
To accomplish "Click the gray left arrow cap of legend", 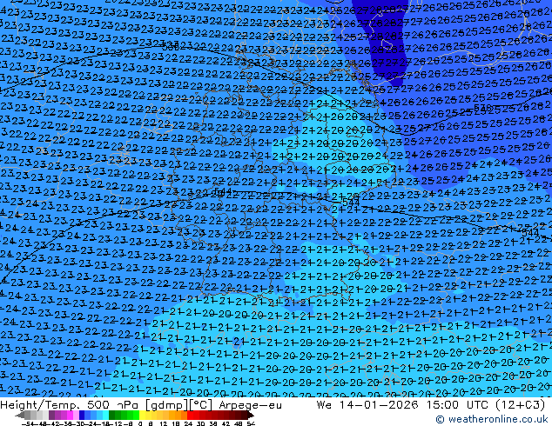I will pos(20,416).
